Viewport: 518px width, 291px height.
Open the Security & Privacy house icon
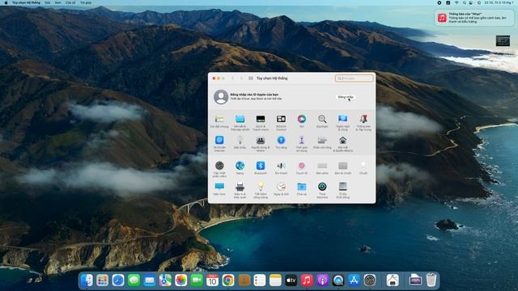click(342, 140)
